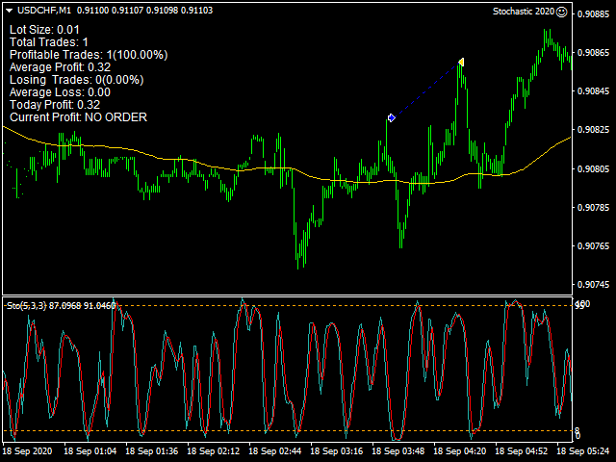The height and width of the screenshot is (462, 616).
Task: Click the Today Profit: 0.32 line
Action: 55,105
